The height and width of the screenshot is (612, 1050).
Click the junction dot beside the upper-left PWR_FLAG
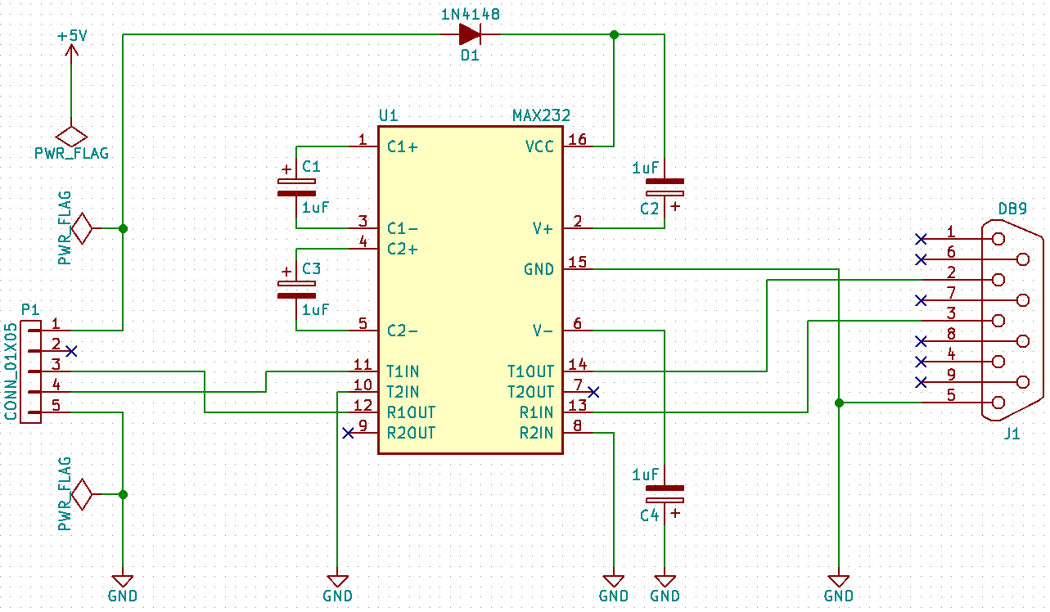(123, 228)
